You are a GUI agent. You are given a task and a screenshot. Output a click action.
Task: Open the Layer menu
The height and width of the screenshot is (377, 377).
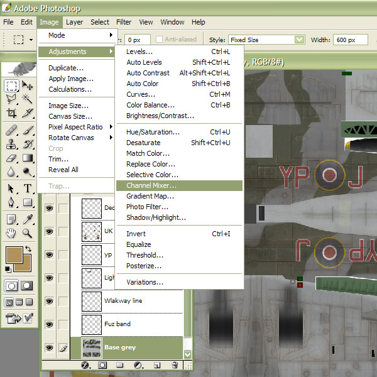pos(74,22)
